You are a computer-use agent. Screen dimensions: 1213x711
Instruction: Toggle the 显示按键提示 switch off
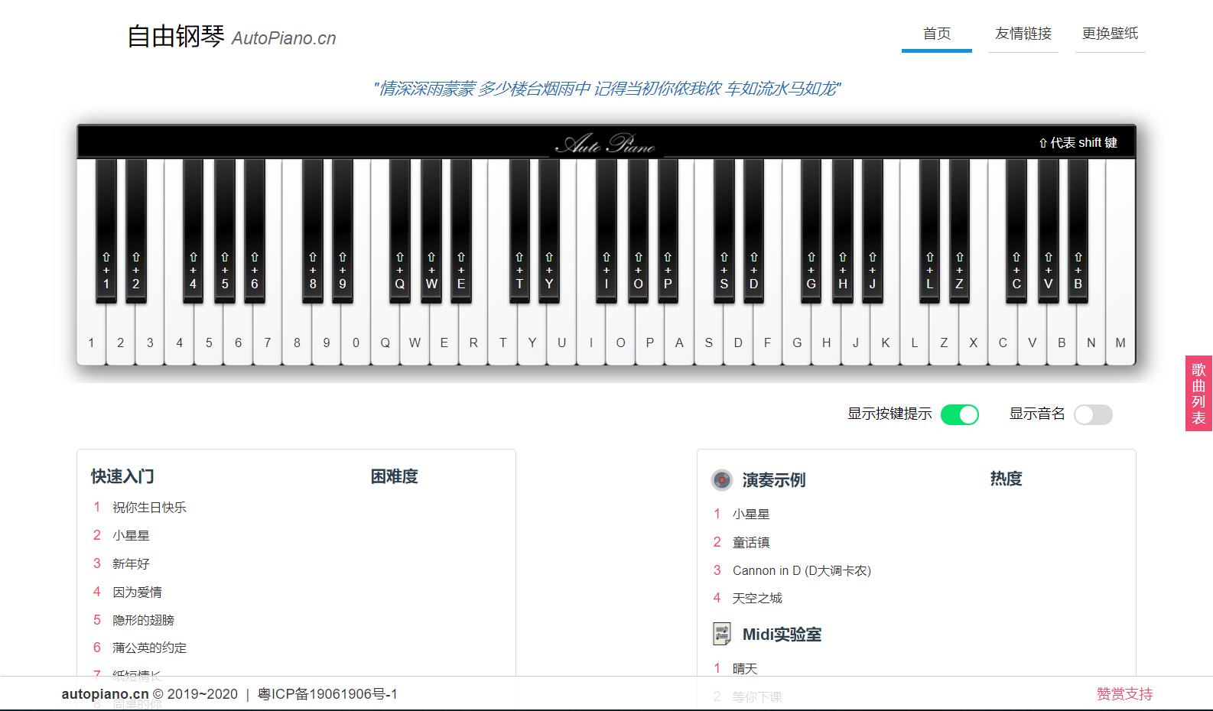[959, 414]
